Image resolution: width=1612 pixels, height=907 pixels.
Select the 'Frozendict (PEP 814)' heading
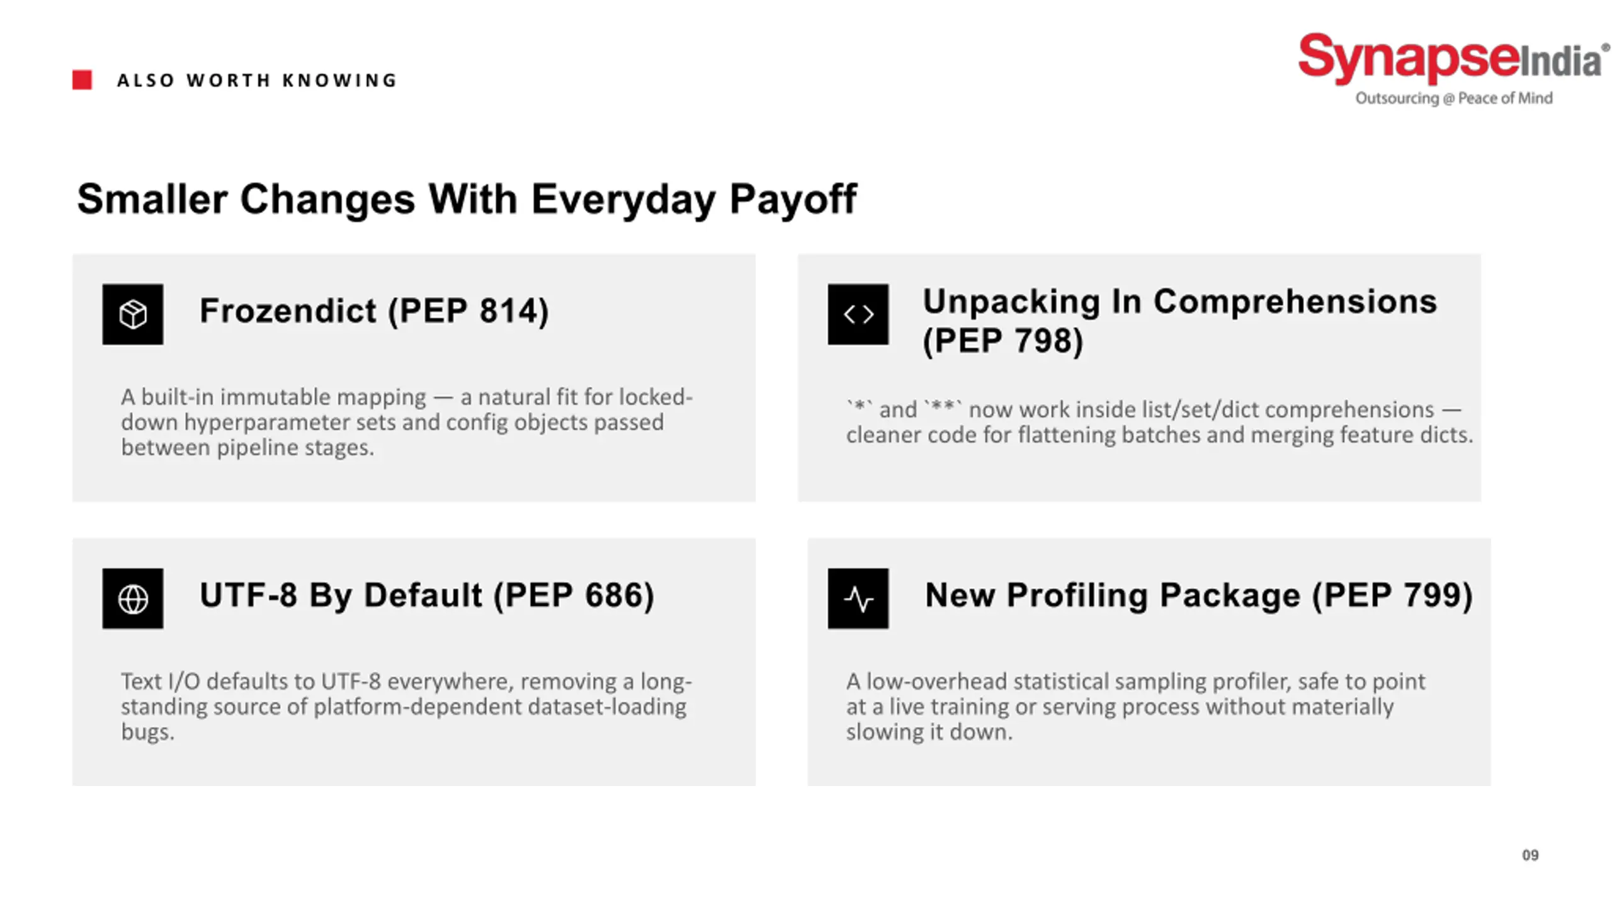(374, 311)
